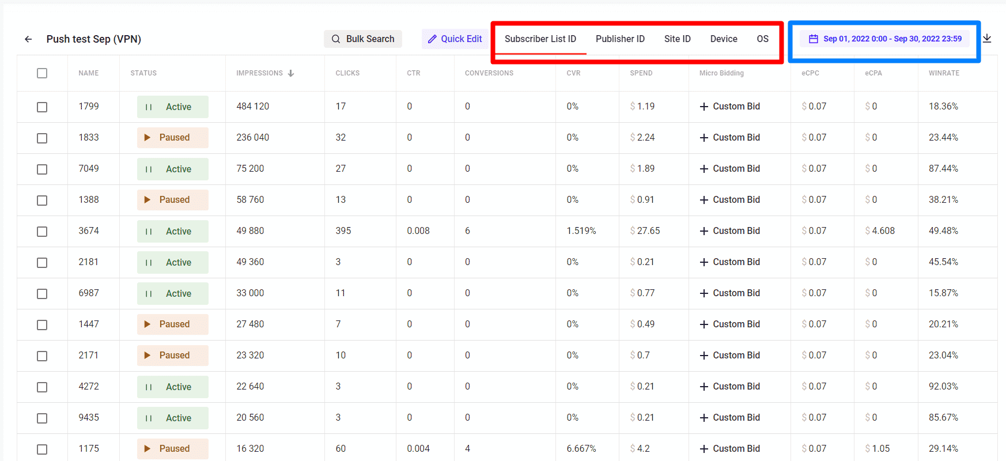Check the box for row 2171

[x=42, y=356]
